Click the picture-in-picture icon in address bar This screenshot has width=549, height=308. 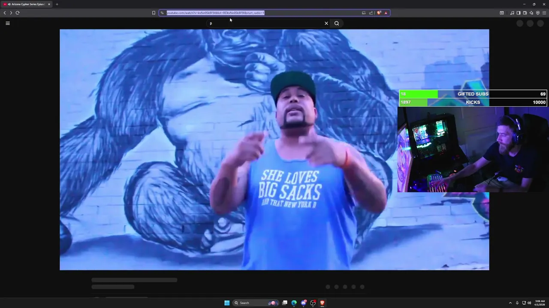tap(364, 13)
